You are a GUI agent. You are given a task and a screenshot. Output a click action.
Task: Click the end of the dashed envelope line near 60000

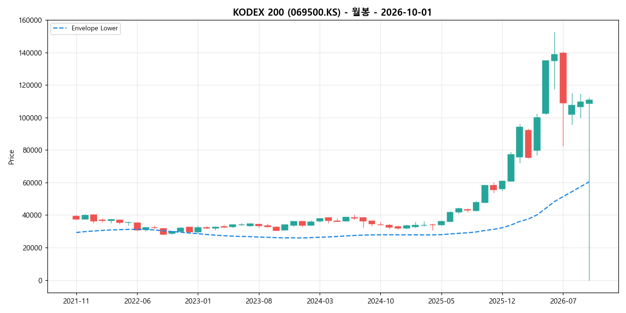click(x=589, y=182)
